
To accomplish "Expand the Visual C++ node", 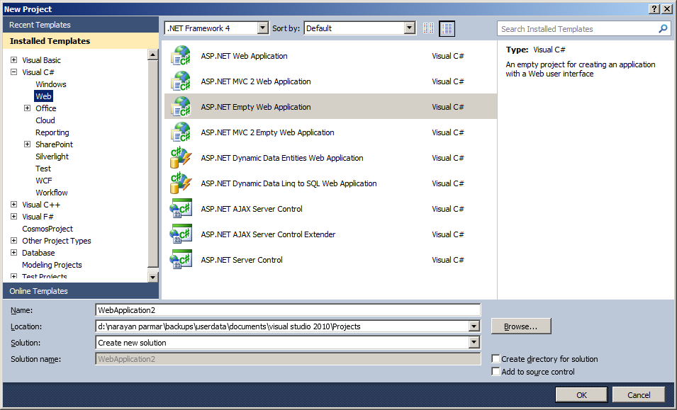I will point(13,205).
